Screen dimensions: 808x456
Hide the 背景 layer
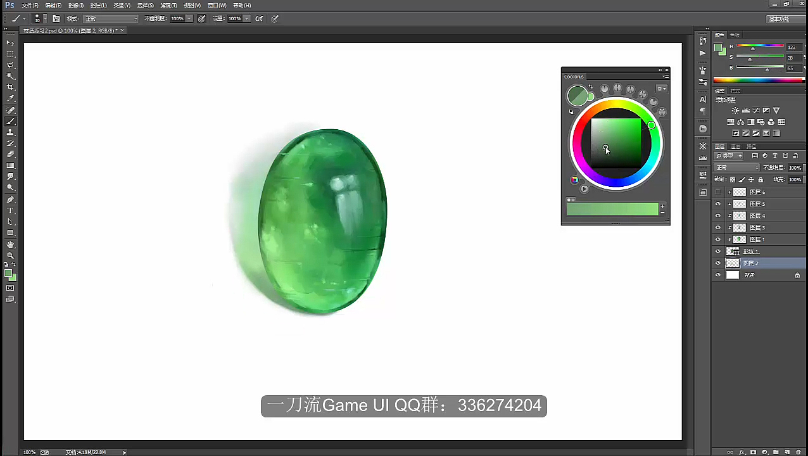tap(717, 275)
